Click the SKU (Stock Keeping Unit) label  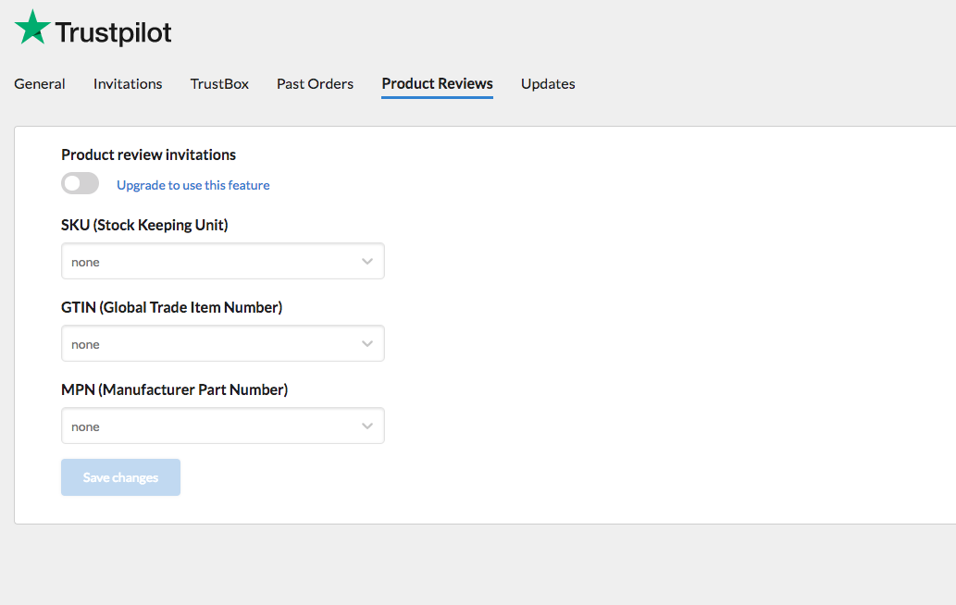click(144, 226)
